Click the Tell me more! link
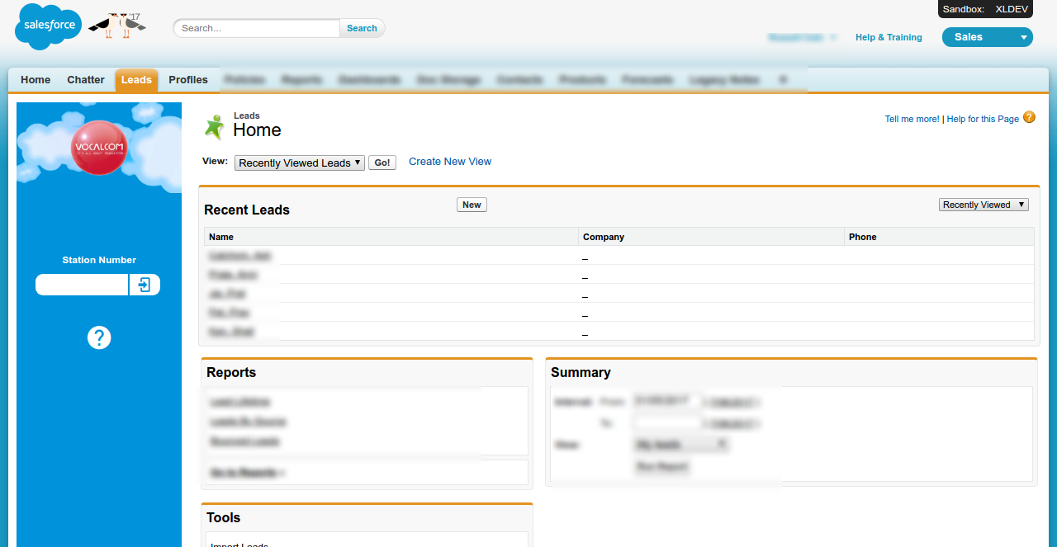 click(x=912, y=119)
